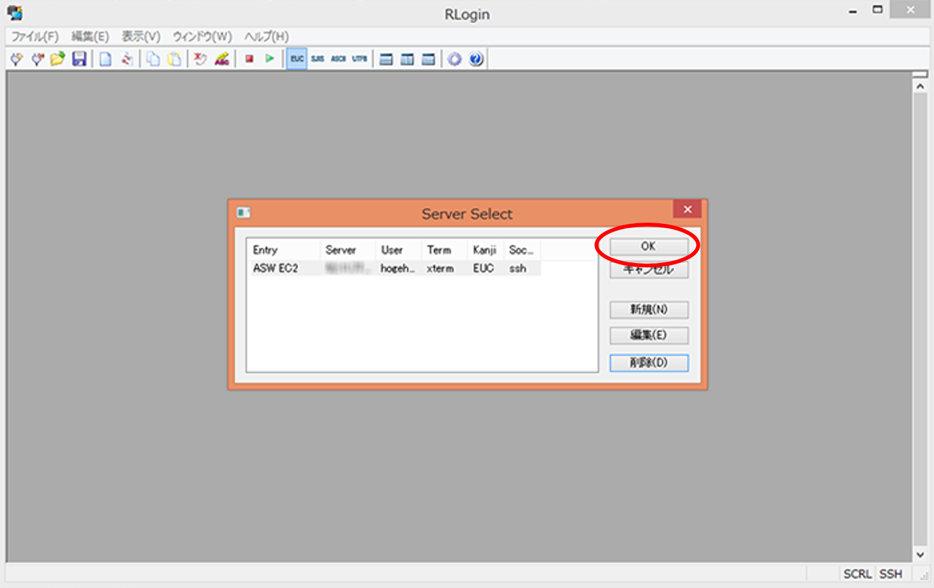This screenshot has height=588, width=934.
Task: Click the SSH status bar indicator
Action: (x=890, y=574)
